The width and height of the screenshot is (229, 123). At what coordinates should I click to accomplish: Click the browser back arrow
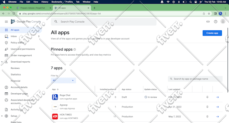(x=3, y=13)
